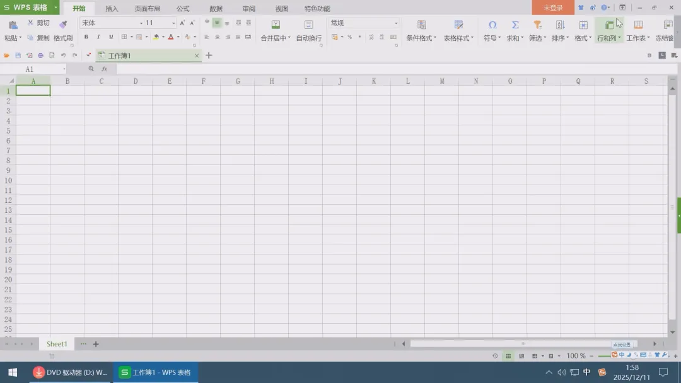Toggle Underline formatting
This screenshot has width=681, height=383.
pyautogui.click(x=111, y=37)
